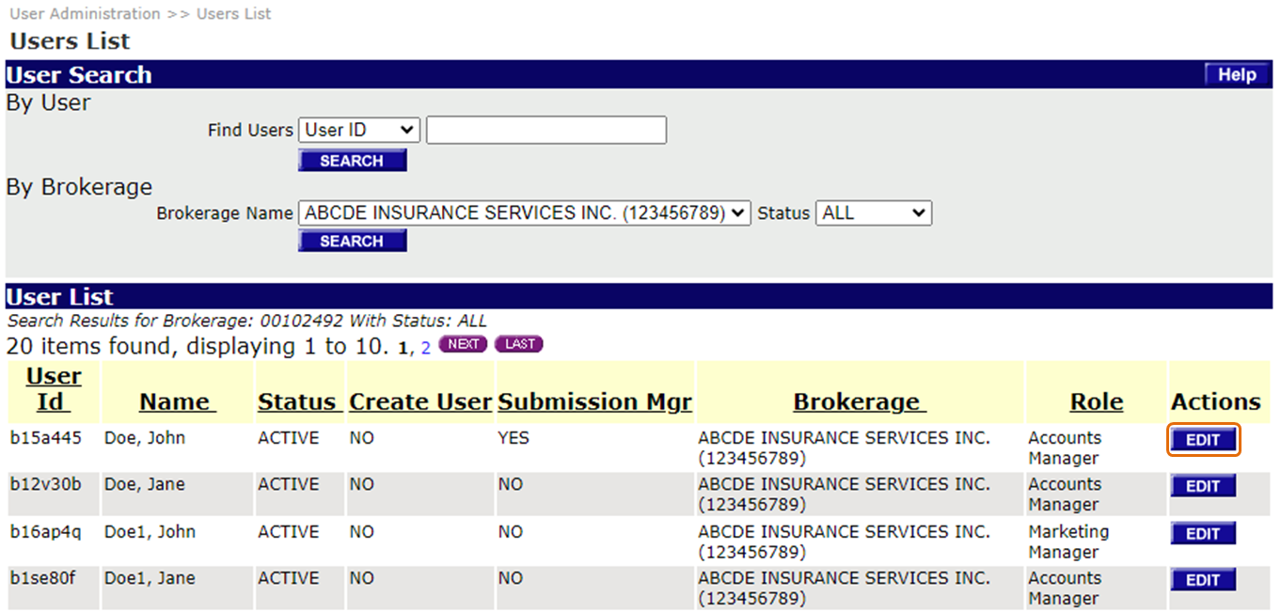
Task: Go to results page 2
Action: pyautogui.click(x=425, y=348)
